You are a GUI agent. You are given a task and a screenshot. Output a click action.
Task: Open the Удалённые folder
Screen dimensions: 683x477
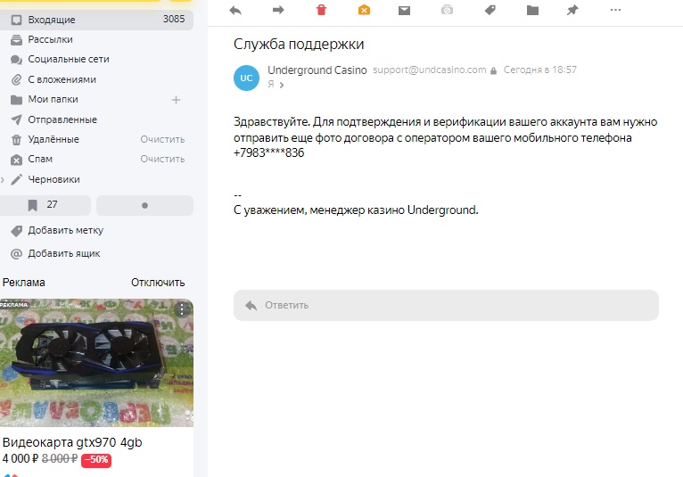click(x=53, y=139)
